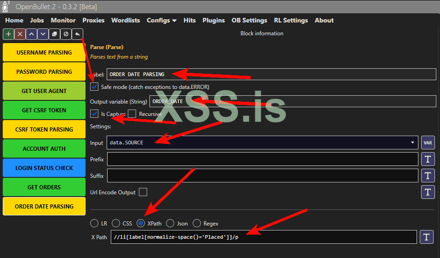Open the Monitor page

click(x=63, y=21)
